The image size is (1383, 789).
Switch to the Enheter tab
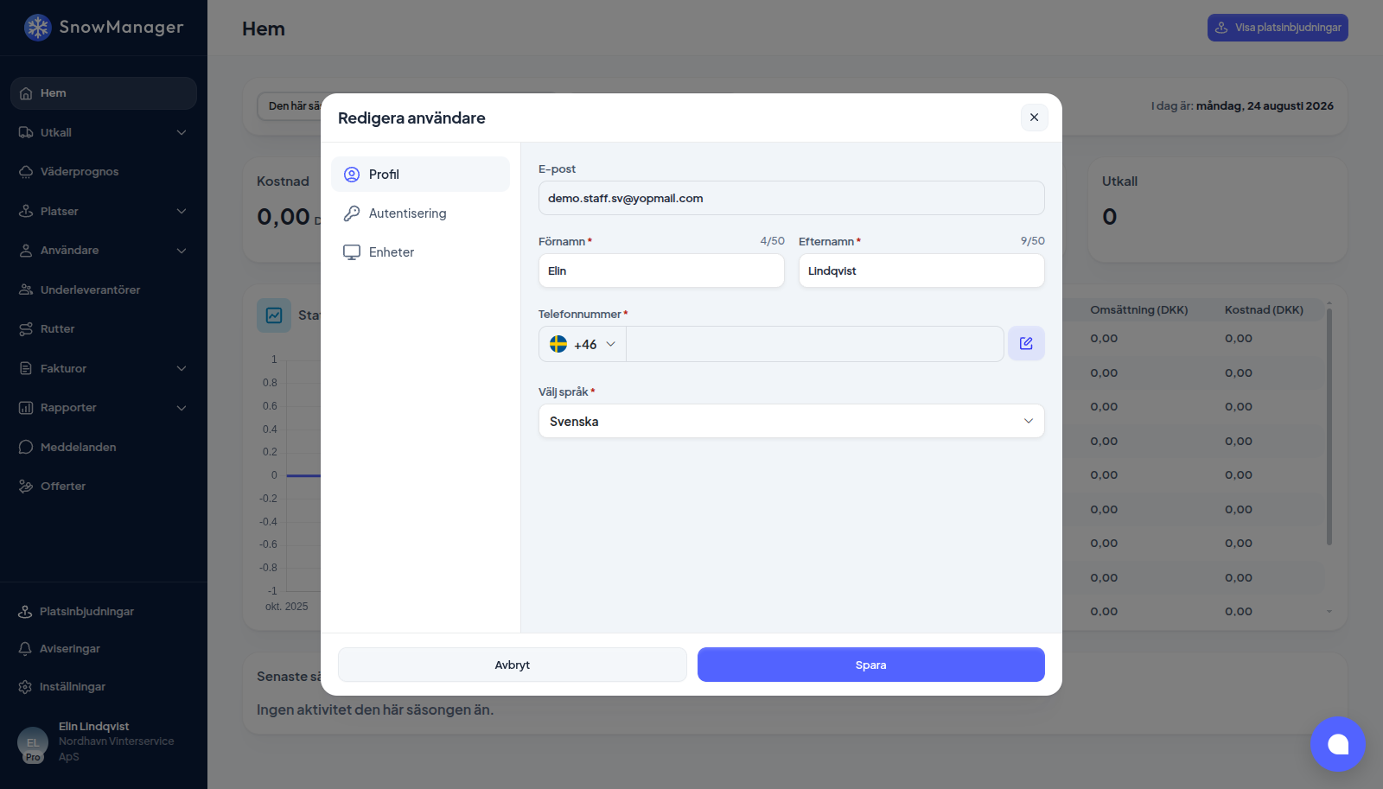420,251
